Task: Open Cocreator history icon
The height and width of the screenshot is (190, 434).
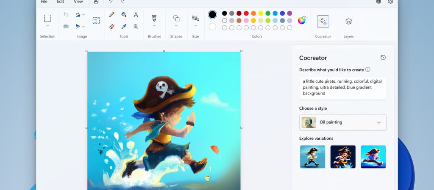Action: [383, 57]
